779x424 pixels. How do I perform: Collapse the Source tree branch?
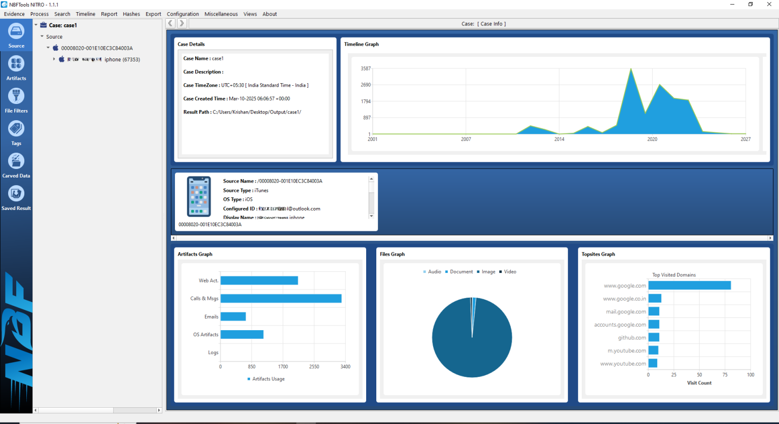click(42, 37)
